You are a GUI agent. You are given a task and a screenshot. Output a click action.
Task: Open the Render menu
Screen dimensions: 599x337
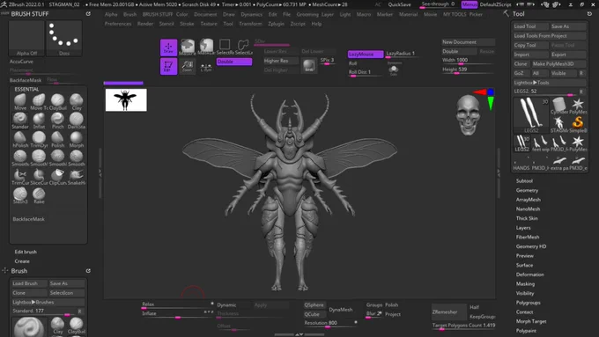pos(145,24)
